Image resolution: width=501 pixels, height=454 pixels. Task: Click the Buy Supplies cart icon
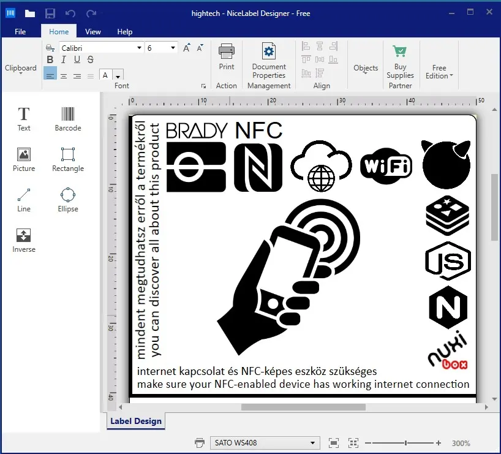(400, 51)
